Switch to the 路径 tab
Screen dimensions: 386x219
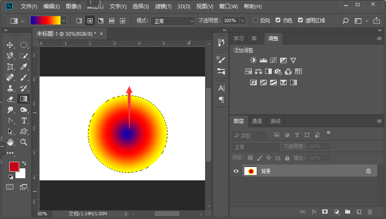click(x=276, y=121)
